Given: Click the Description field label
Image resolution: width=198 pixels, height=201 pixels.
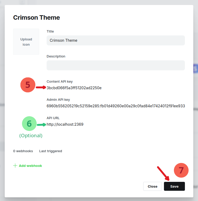Looking at the screenshot, I should click(x=56, y=56).
